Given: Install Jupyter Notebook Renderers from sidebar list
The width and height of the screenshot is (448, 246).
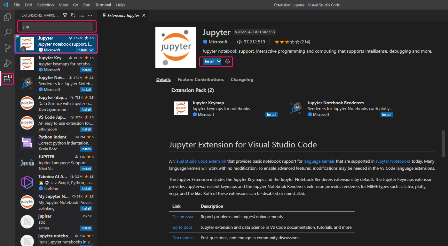Looking at the screenshot, I should click(x=86, y=90).
